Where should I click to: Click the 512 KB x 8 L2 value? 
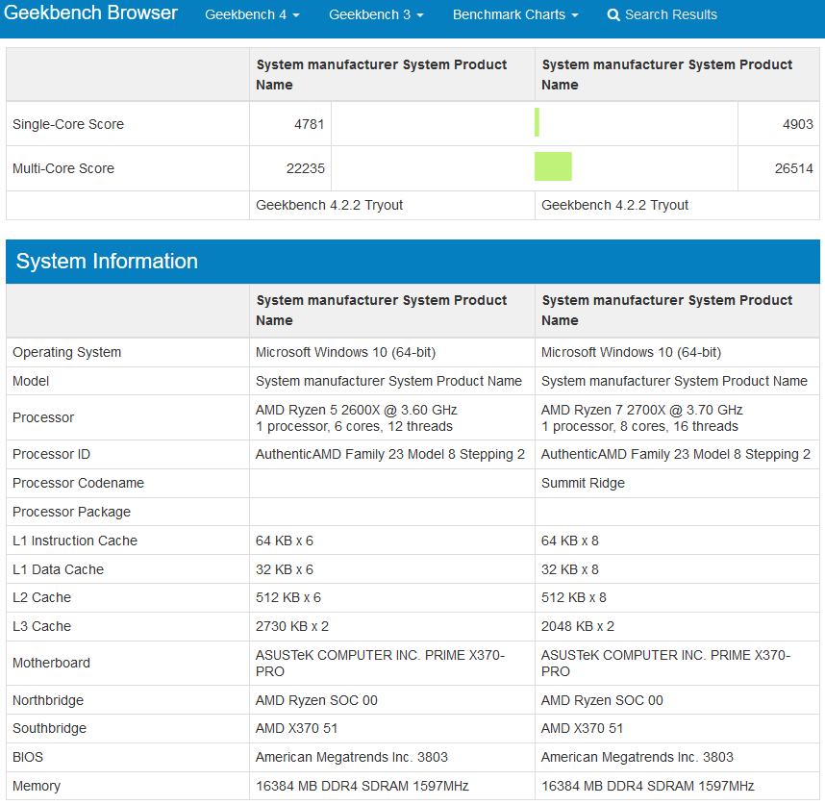point(574,597)
